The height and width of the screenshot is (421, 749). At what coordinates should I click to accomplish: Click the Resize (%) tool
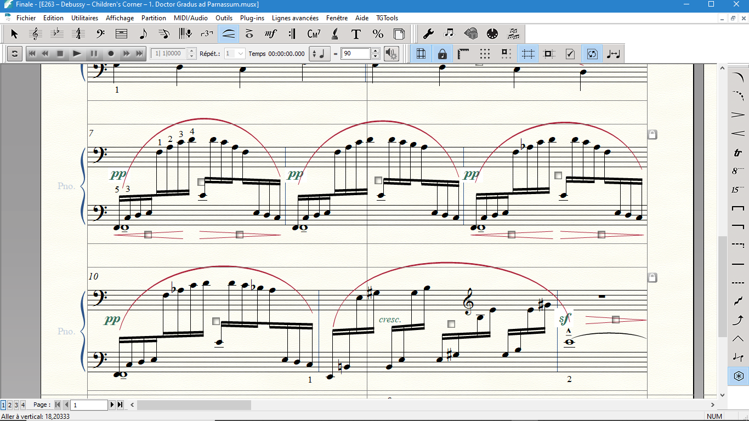pyautogui.click(x=378, y=34)
